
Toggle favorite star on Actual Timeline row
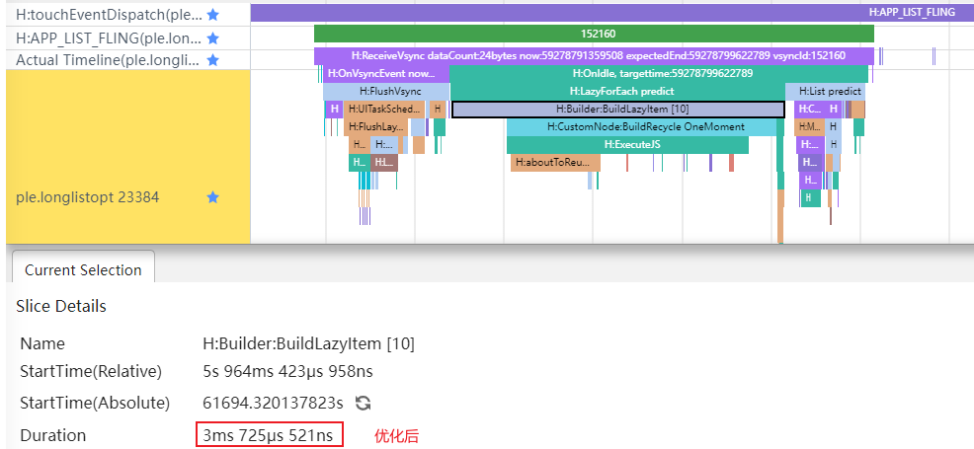(212, 60)
